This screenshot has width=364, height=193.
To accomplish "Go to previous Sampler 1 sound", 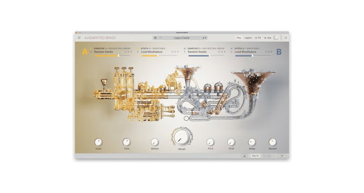I will pyautogui.click(x=128, y=52).
